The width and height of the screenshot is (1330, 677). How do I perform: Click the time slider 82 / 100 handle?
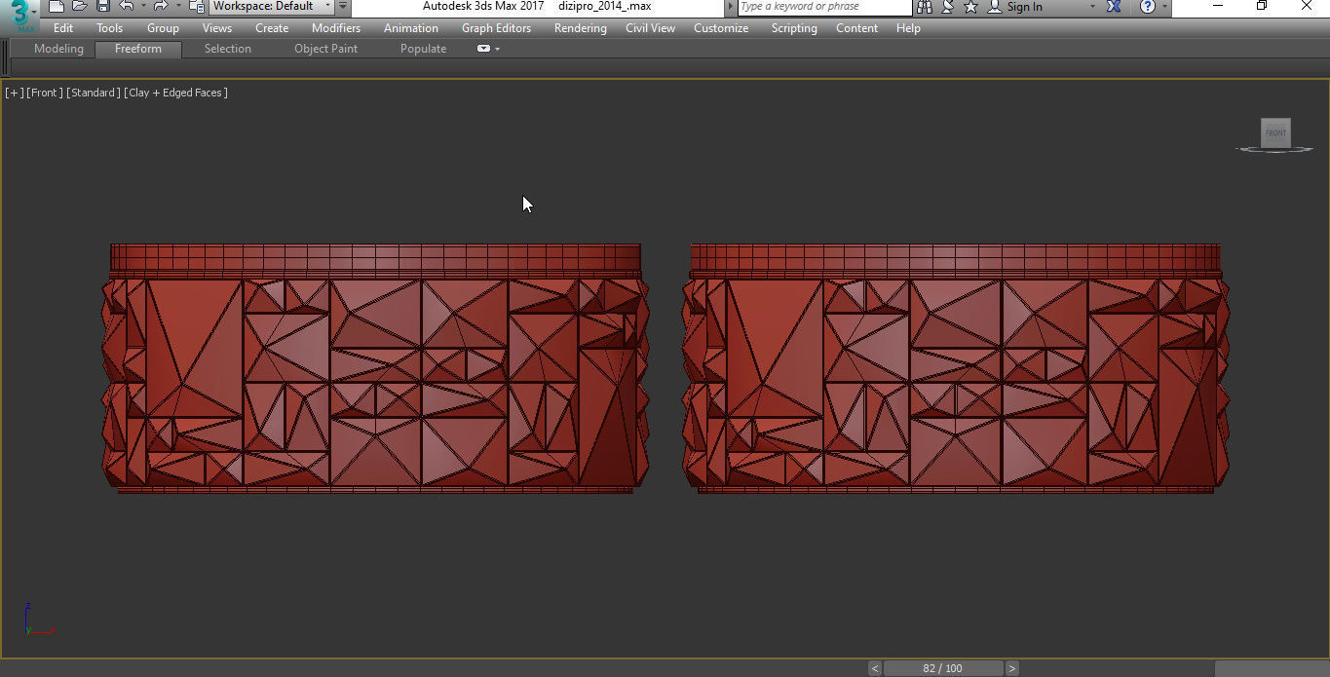pos(943,668)
